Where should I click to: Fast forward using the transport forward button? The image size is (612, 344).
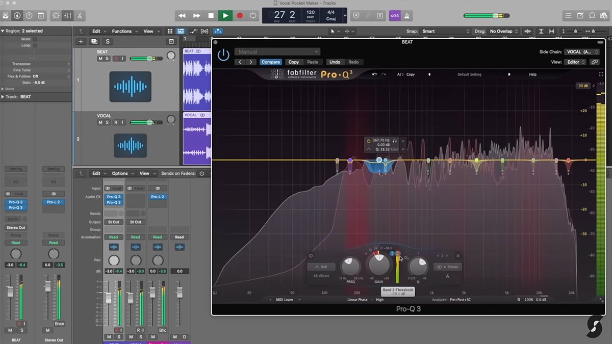tap(196, 16)
